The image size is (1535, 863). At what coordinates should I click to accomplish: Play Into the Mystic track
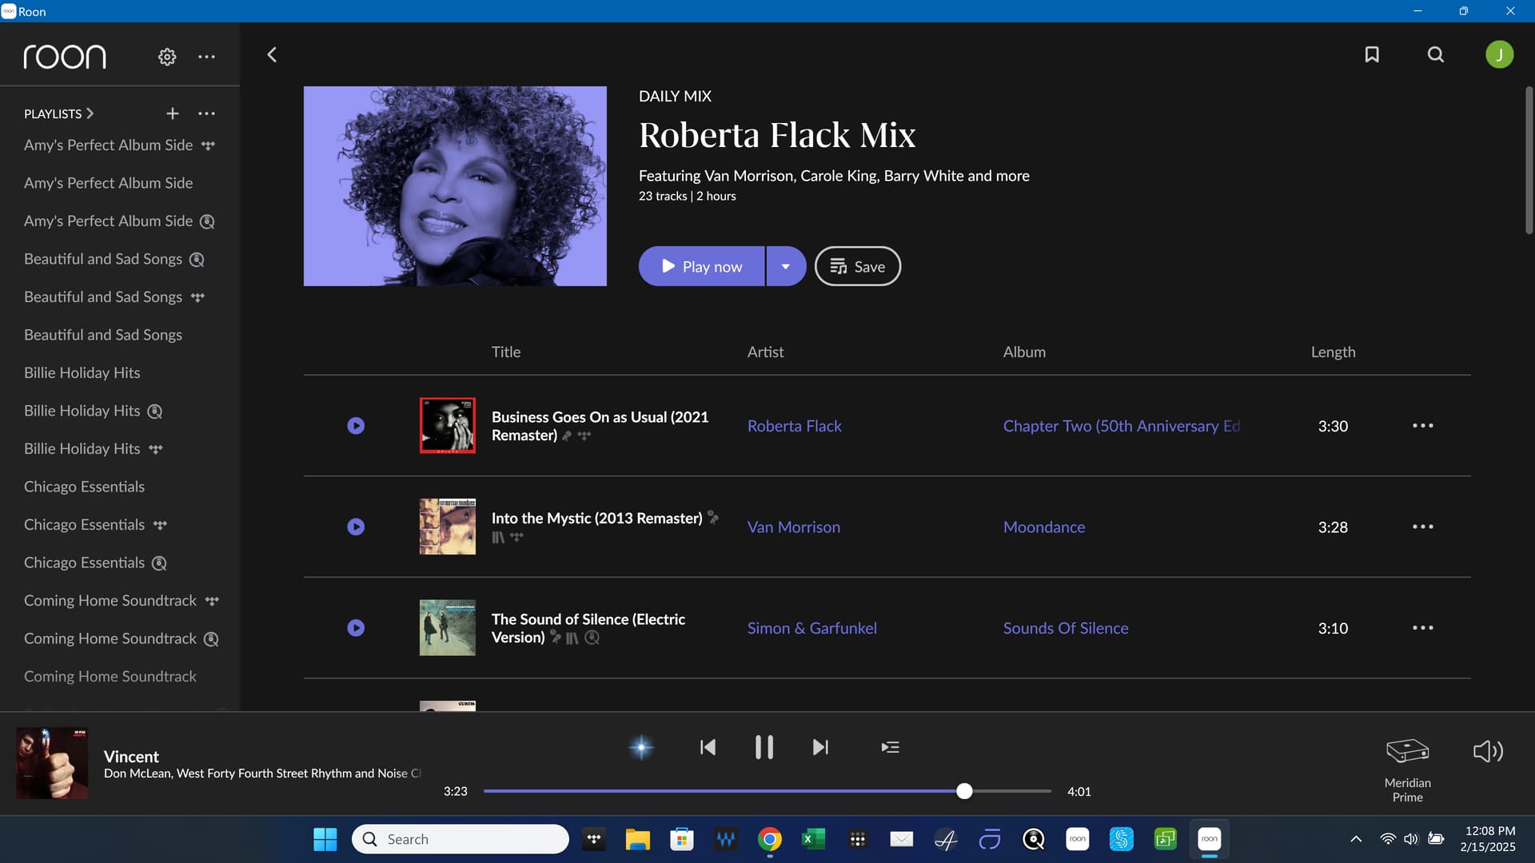point(356,527)
